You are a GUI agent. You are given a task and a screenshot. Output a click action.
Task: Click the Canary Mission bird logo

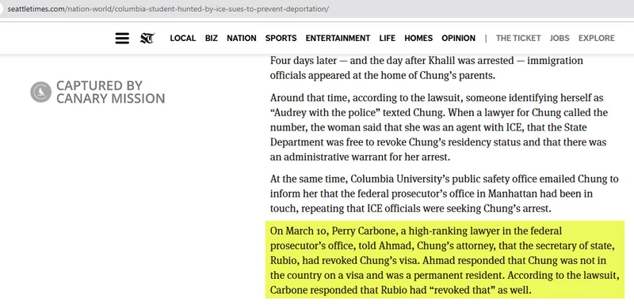41,92
